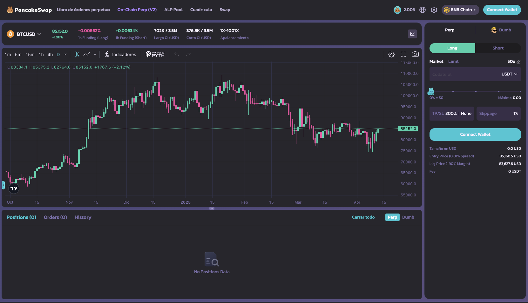Open the BNB Chain network dropdown
The width and height of the screenshot is (528, 303).
pyautogui.click(x=460, y=10)
